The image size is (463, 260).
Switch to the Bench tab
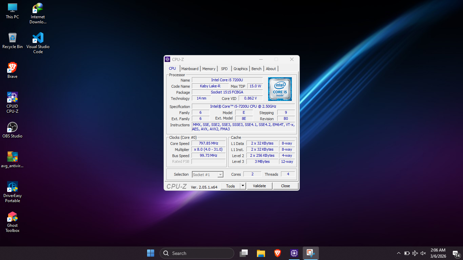(257, 69)
